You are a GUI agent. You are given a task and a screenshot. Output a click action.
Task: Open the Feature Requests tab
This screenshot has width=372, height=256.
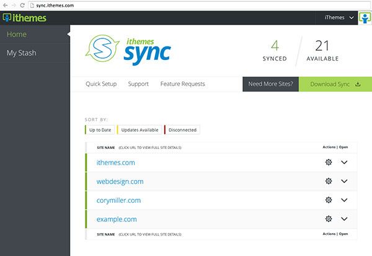(x=183, y=84)
